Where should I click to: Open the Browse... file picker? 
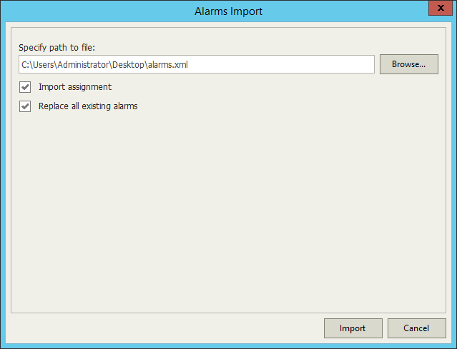pos(408,64)
